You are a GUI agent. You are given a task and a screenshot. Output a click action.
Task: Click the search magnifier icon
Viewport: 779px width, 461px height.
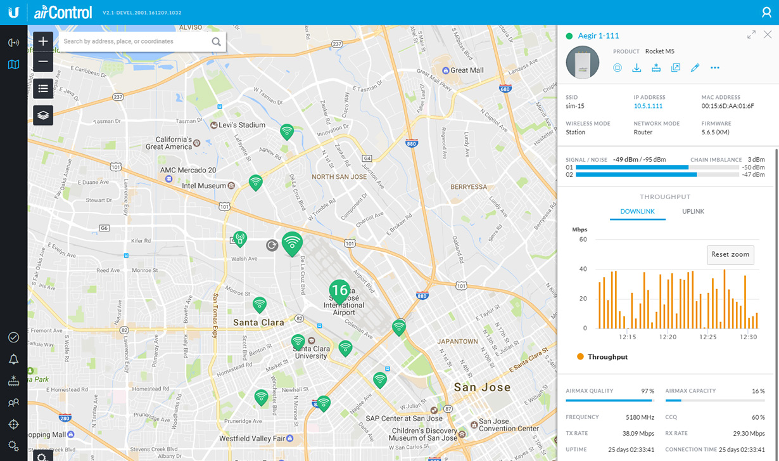pyautogui.click(x=216, y=42)
